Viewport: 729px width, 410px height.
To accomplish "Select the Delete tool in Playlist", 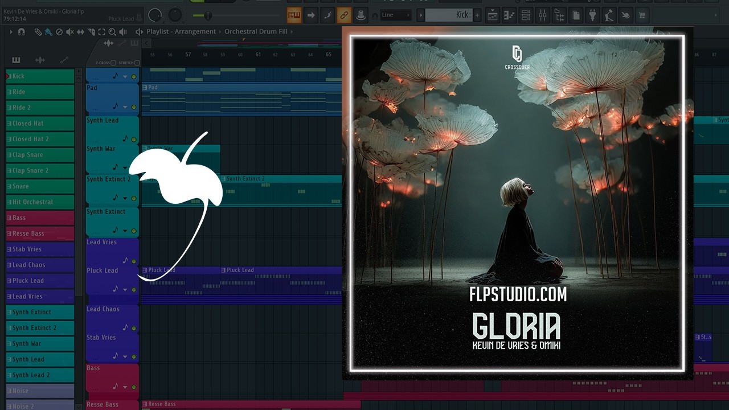I will coord(59,32).
